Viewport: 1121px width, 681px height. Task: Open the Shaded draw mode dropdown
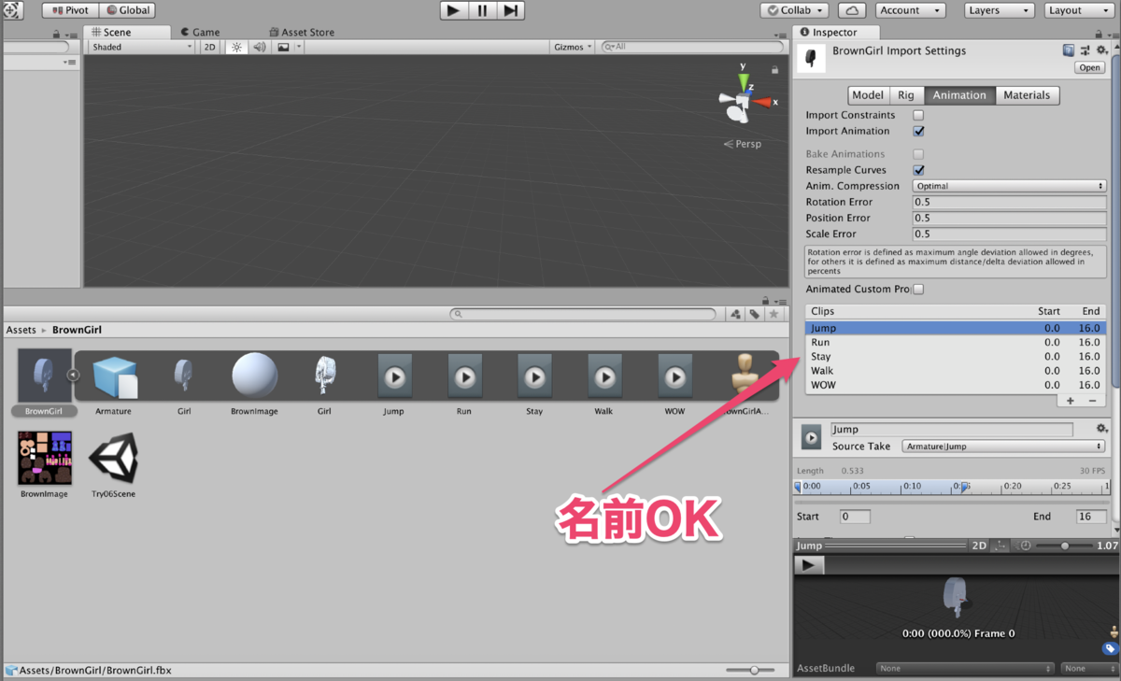click(141, 47)
